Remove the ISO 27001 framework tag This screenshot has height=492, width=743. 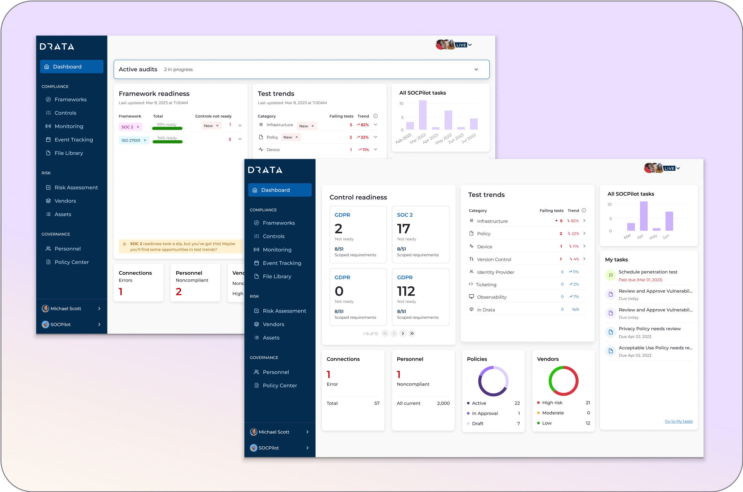point(145,140)
